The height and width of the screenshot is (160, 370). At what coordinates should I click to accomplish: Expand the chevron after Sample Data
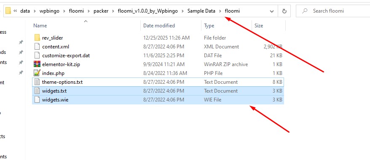point(220,11)
